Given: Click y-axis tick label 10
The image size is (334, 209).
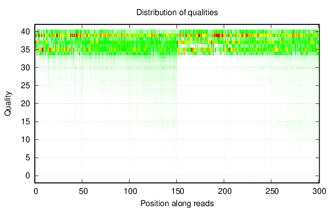Looking at the screenshot, I should pos(26,140).
